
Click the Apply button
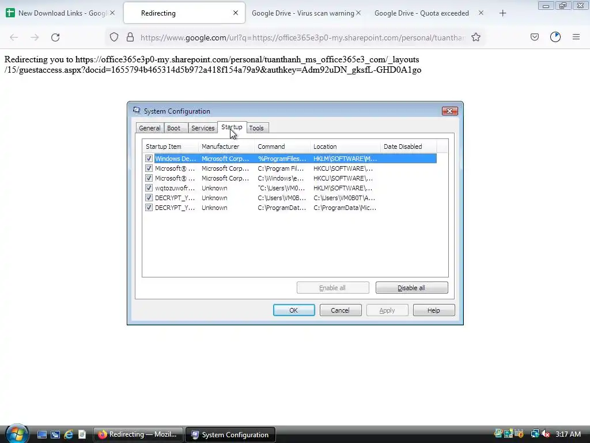pyautogui.click(x=387, y=310)
